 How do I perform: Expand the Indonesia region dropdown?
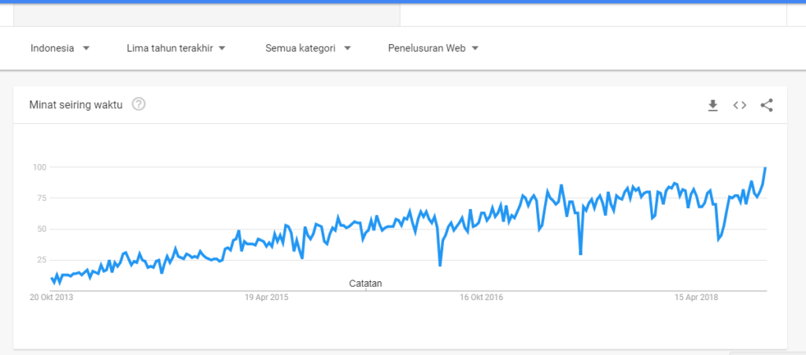click(x=61, y=48)
